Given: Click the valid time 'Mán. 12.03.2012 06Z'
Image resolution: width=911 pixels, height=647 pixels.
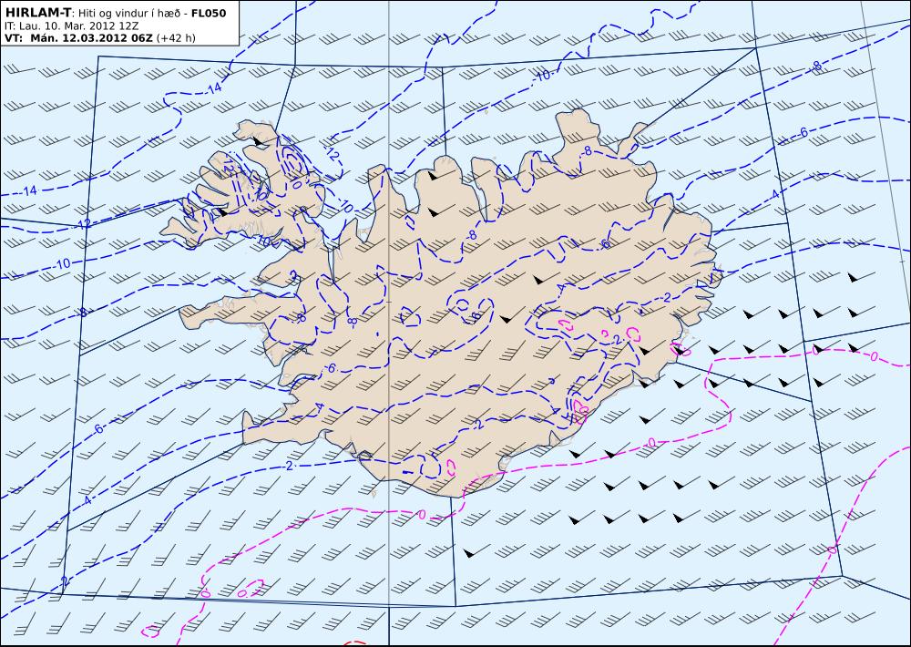Looking at the screenshot, I should tap(92, 38).
